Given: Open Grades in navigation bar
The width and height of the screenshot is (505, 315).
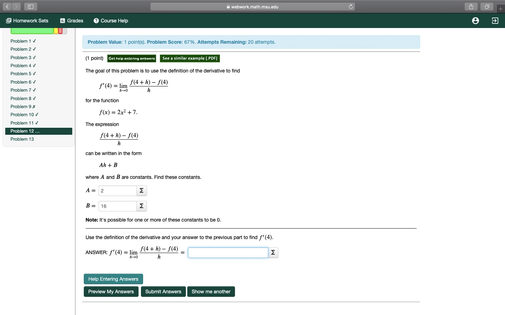Looking at the screenshot, I should coord(72,21).
